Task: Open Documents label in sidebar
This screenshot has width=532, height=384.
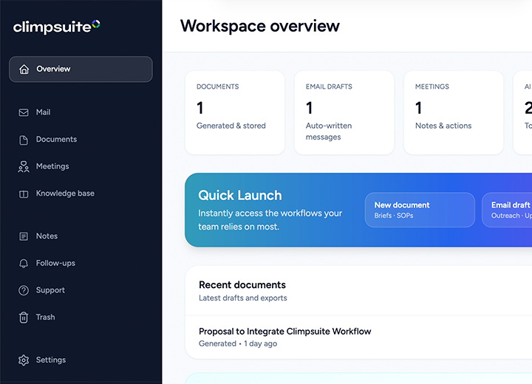Action: tap(56, 139)
